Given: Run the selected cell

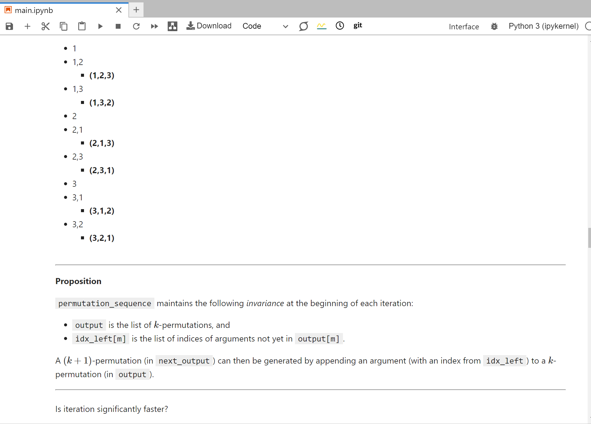Looking at the screenshot, I should pos(100,26).
